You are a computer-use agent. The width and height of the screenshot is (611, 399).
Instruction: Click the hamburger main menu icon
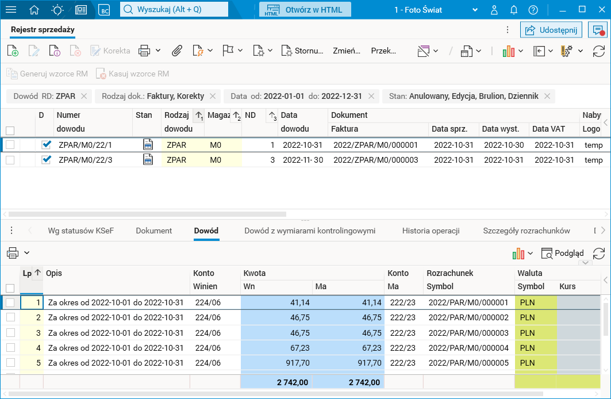(11, 10)
